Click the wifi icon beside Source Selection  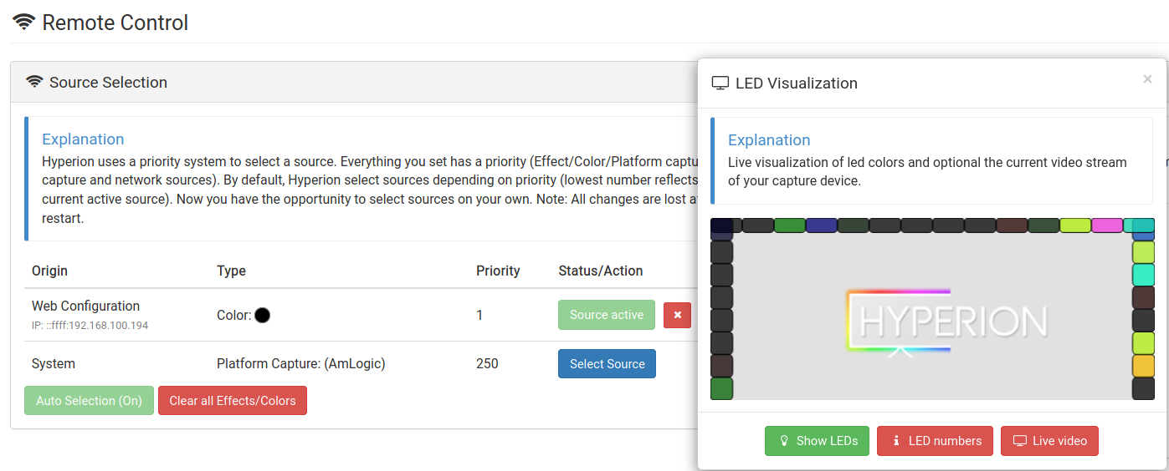pos(34,82)
